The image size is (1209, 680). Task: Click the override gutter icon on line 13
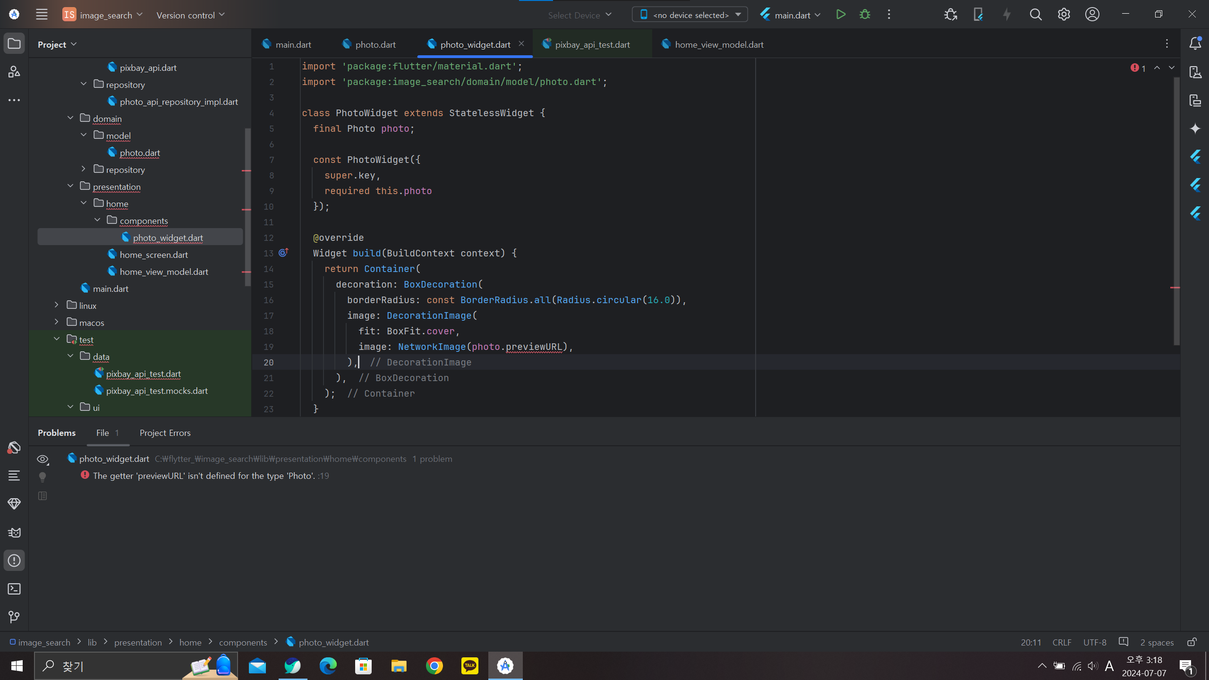click(x=283, y=253)
